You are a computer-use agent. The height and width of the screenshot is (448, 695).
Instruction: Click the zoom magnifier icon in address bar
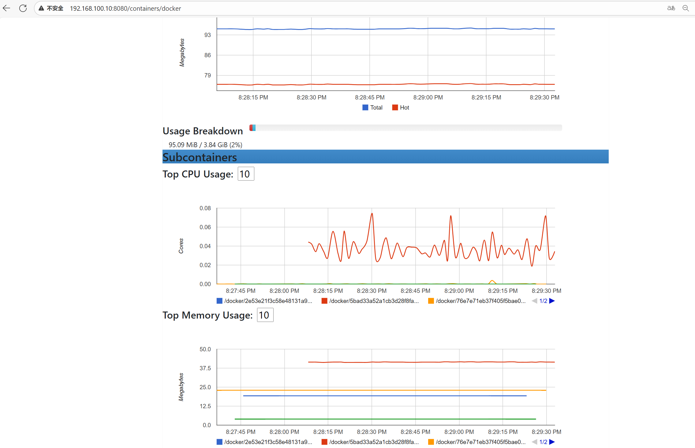coord(686,8)
